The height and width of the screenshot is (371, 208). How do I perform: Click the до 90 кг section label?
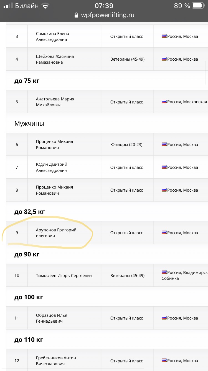pos(27,254)
